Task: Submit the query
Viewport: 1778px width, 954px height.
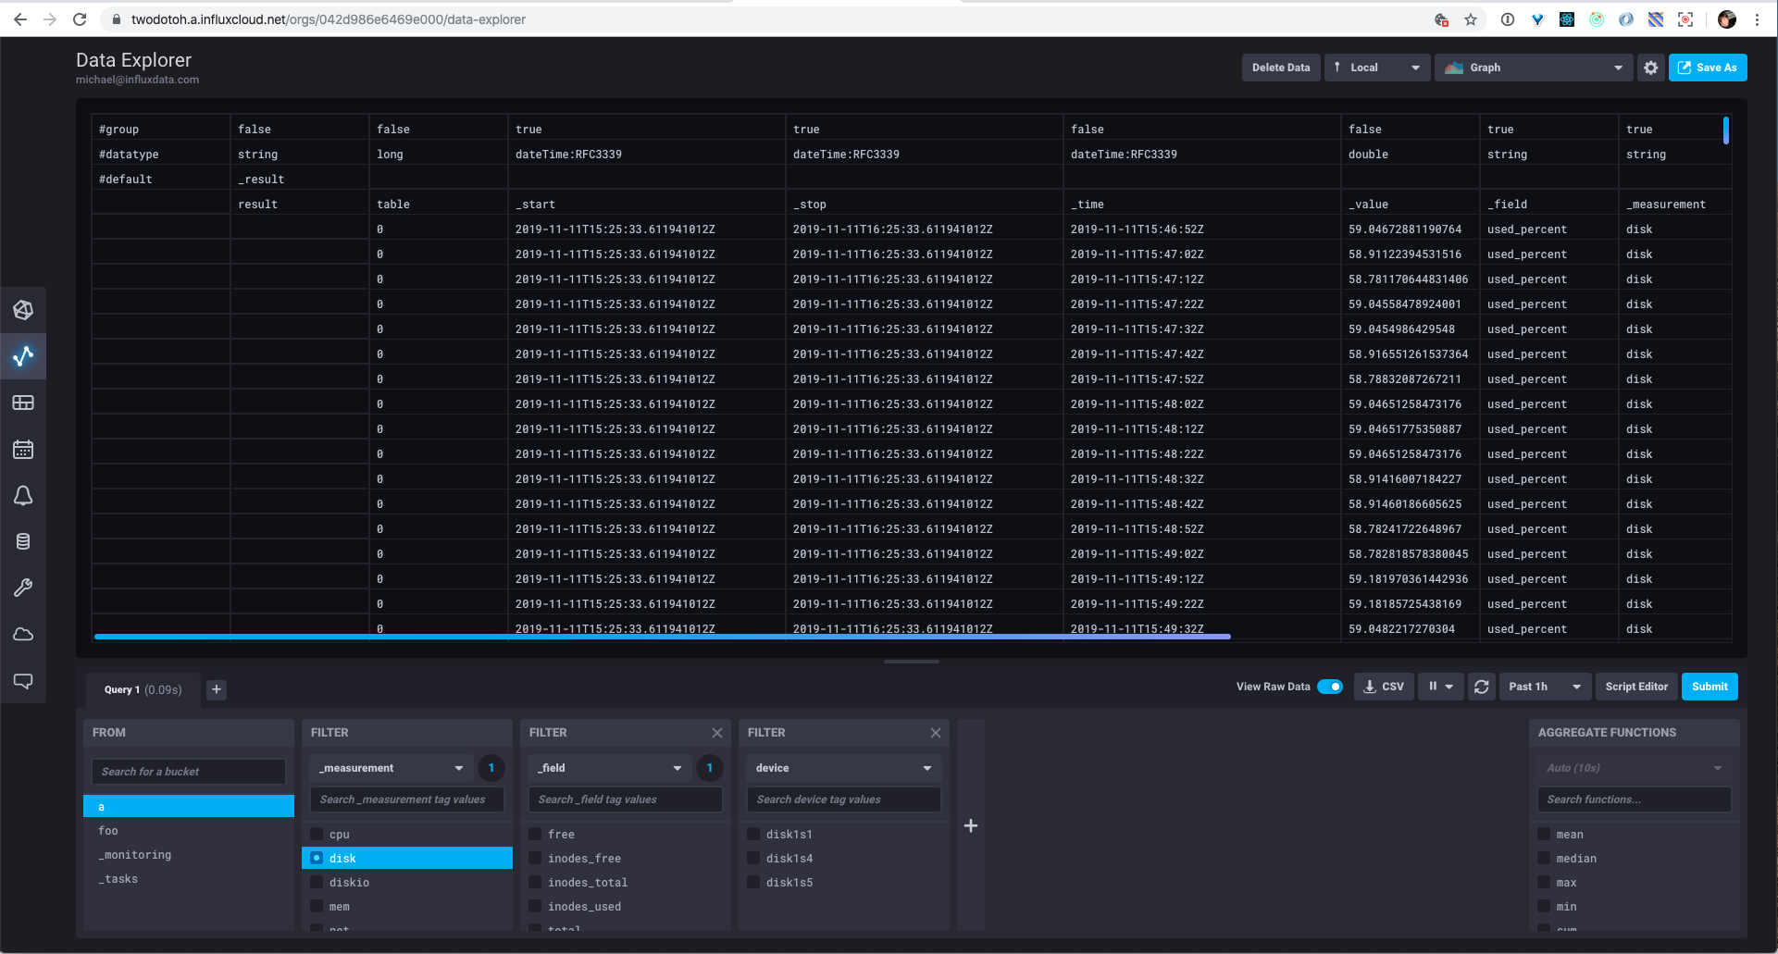Action: pyautogui.click(x=1710, y=687)
